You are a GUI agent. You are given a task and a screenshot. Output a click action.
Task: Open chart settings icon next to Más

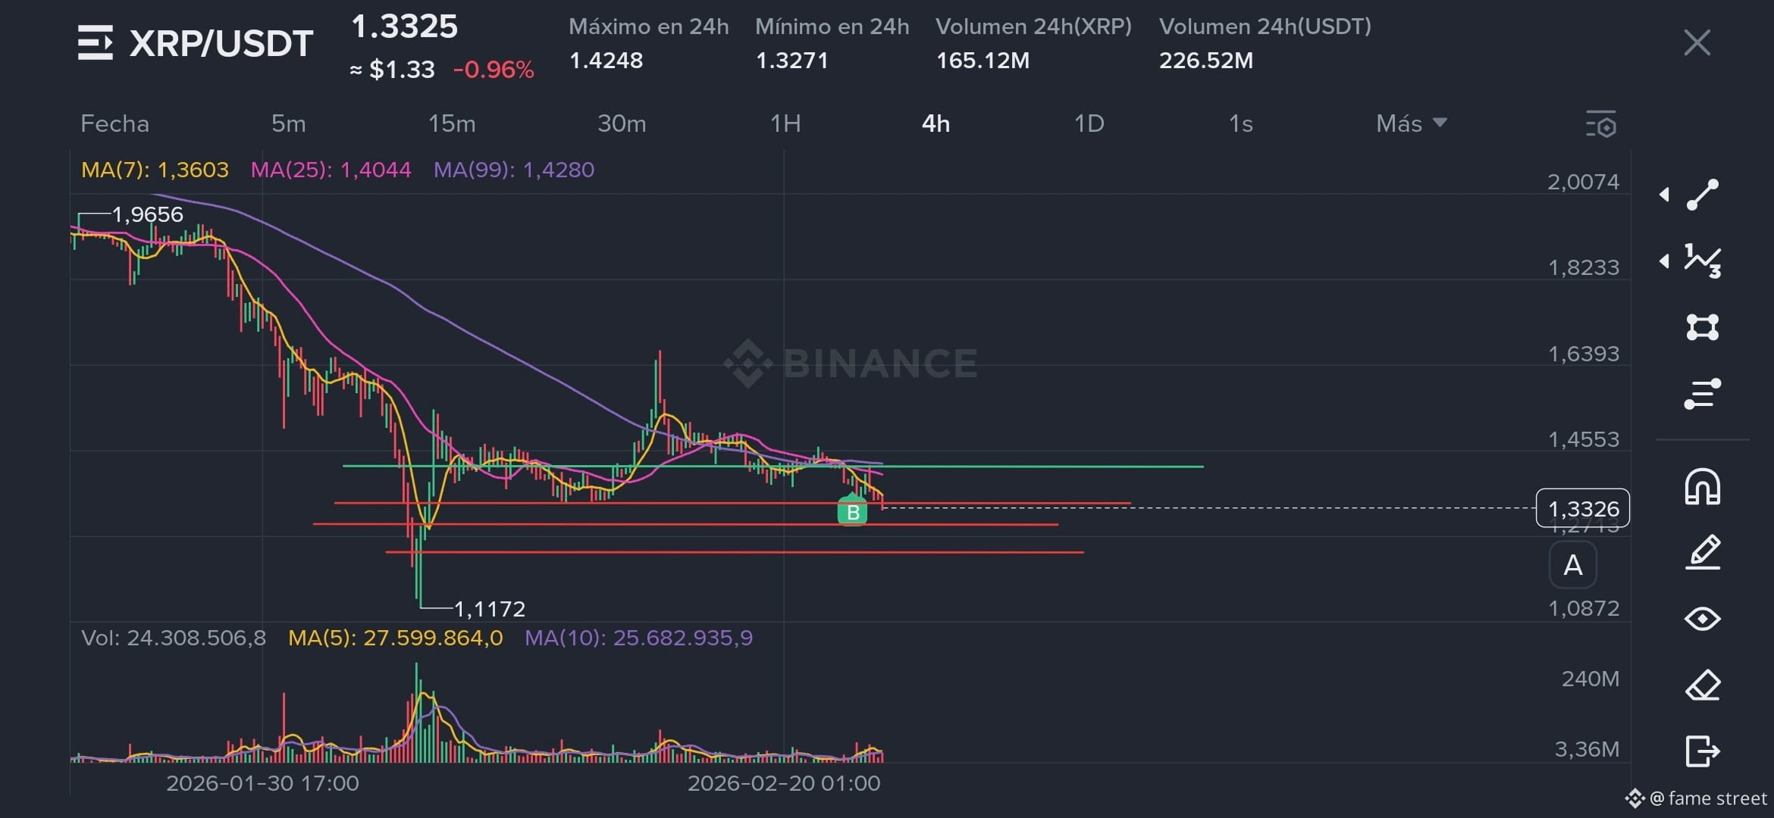tap(1601, 124)
